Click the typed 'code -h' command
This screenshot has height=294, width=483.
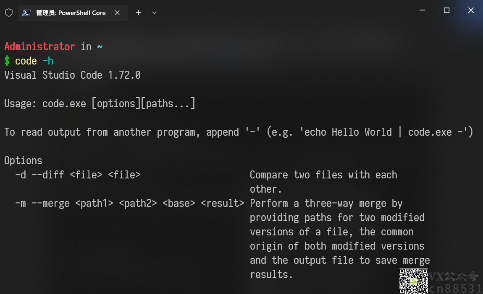pyautogui.click(x=34, y=61)
